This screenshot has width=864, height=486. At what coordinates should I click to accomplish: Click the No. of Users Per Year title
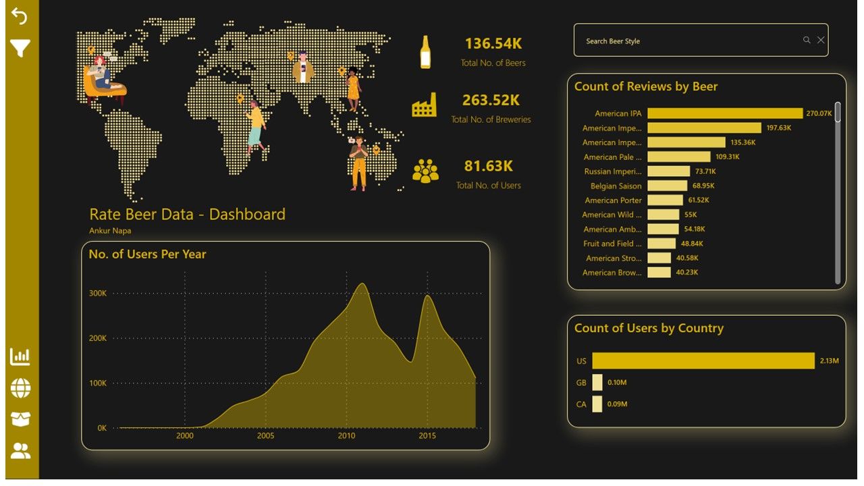(147, 254)
